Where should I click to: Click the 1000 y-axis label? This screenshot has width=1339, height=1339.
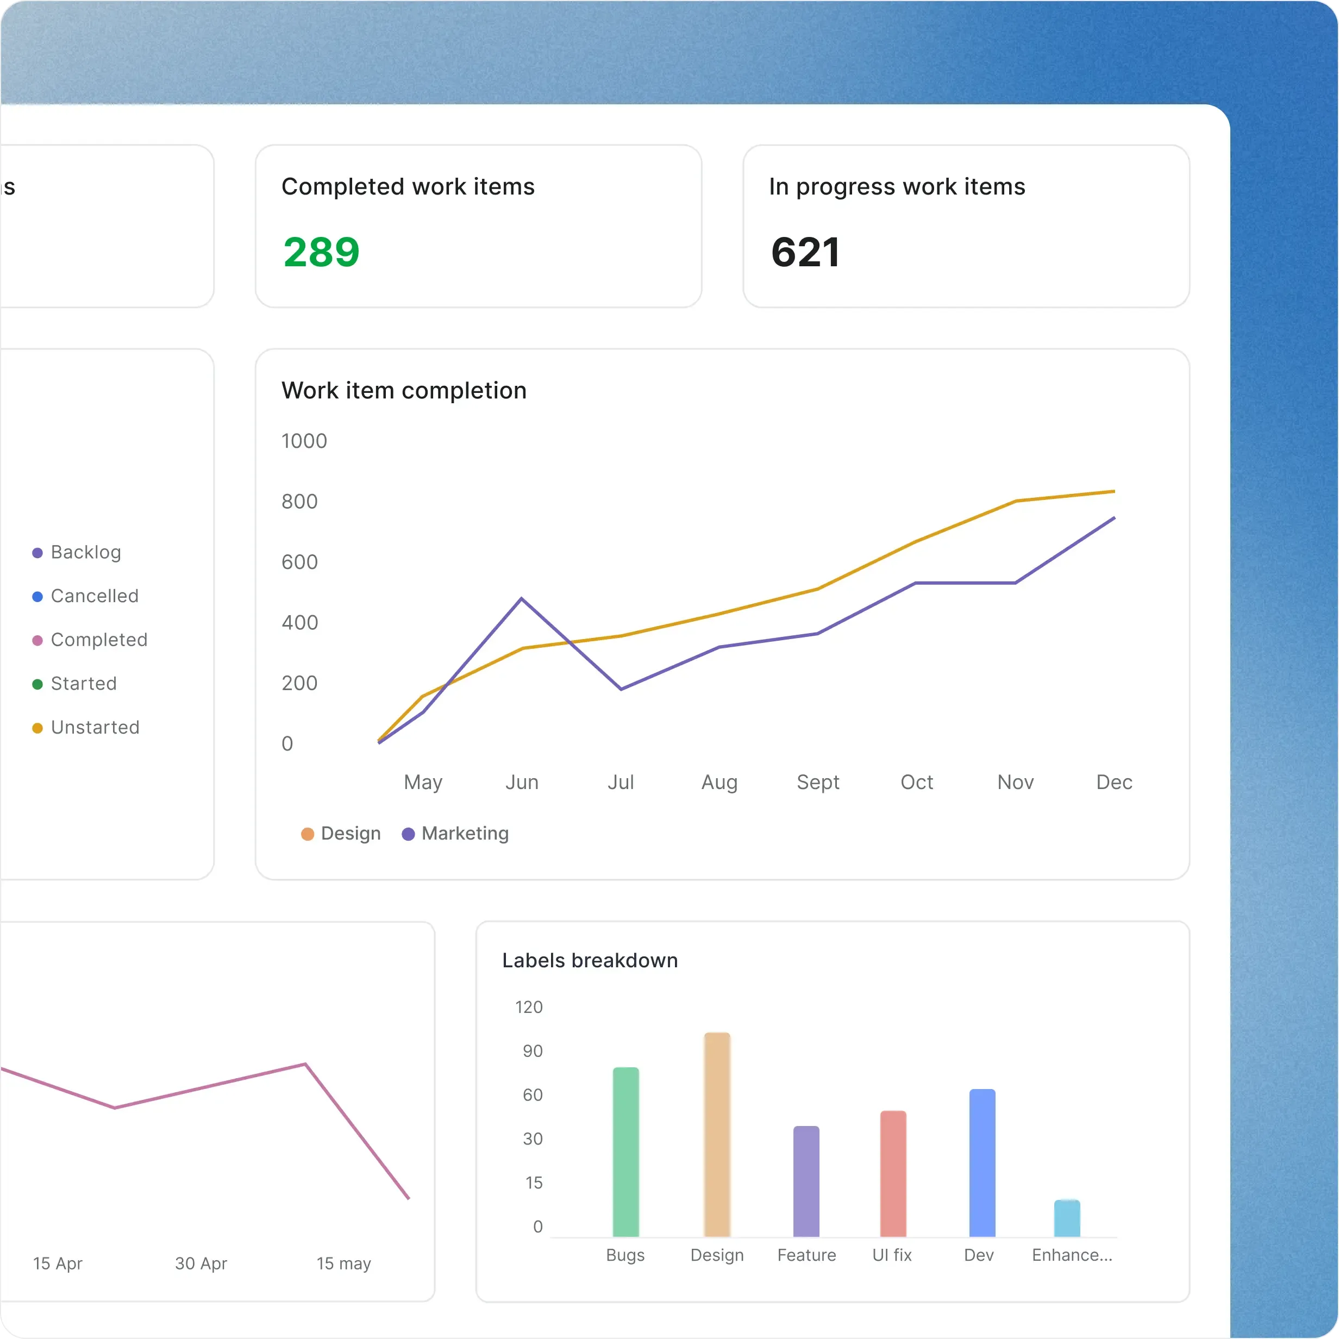(x=304, y=441)
